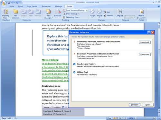Click the Document Inspector help question mark
161x120 pixels.
149,32
